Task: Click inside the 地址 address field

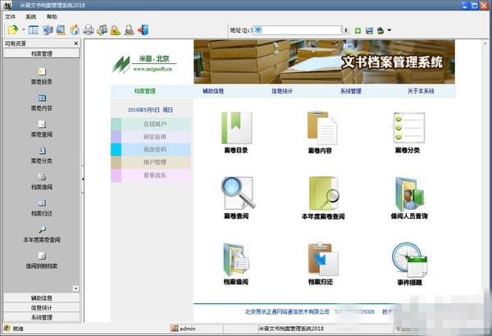Action: [x=298, y=30]
